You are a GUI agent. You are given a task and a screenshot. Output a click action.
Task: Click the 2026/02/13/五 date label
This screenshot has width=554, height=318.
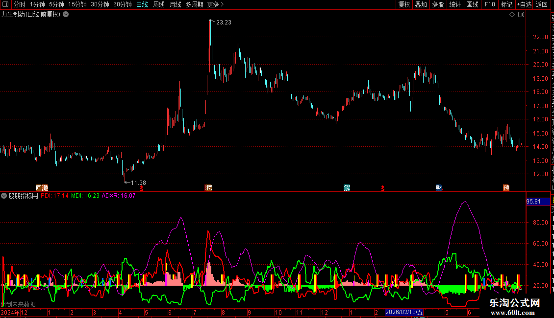coord(404,312)
